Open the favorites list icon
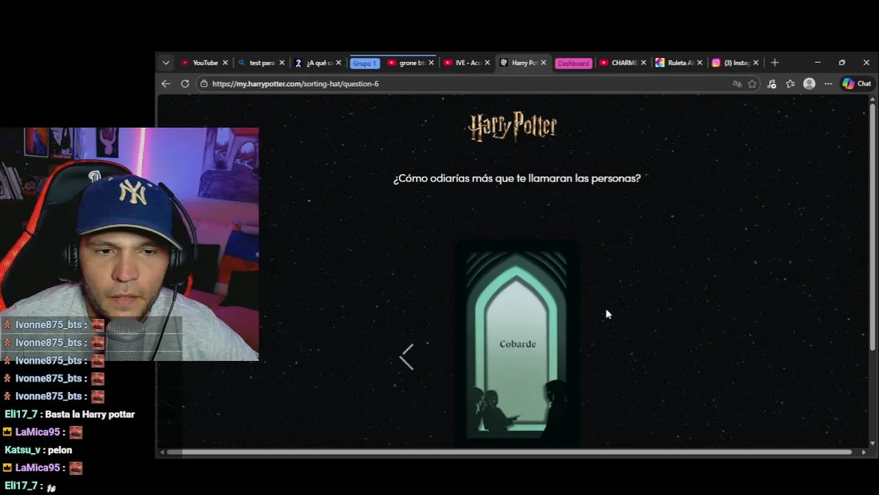 790,84
